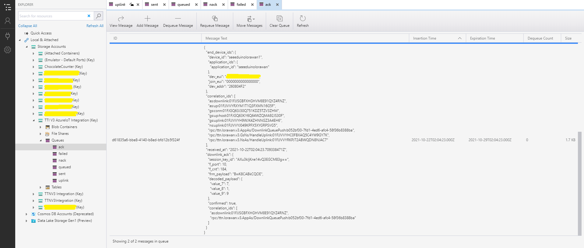
Task: Switch to the failed tab
Action: (x=241, y=5)
